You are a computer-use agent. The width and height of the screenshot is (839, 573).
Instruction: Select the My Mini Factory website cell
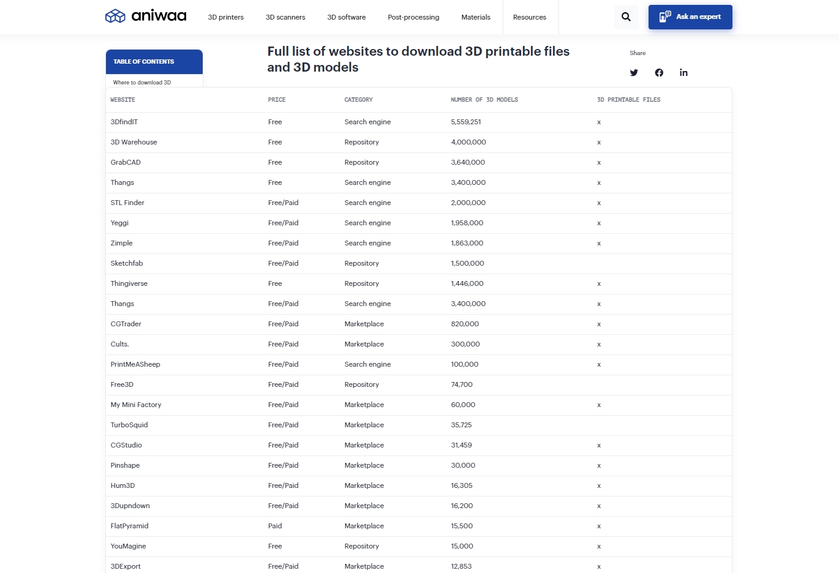click(136, 405)
